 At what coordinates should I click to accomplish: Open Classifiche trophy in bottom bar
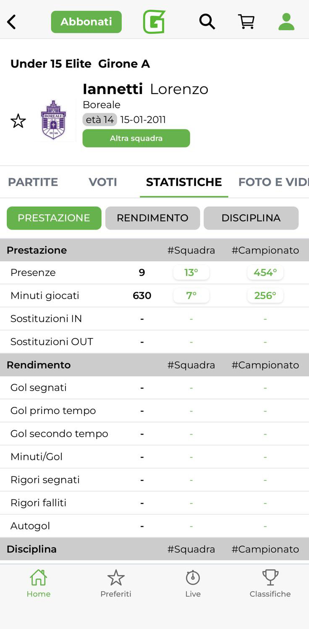270,583
